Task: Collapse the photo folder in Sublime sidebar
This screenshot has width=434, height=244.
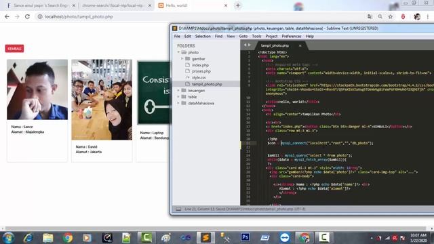Action: coord(178,52)
